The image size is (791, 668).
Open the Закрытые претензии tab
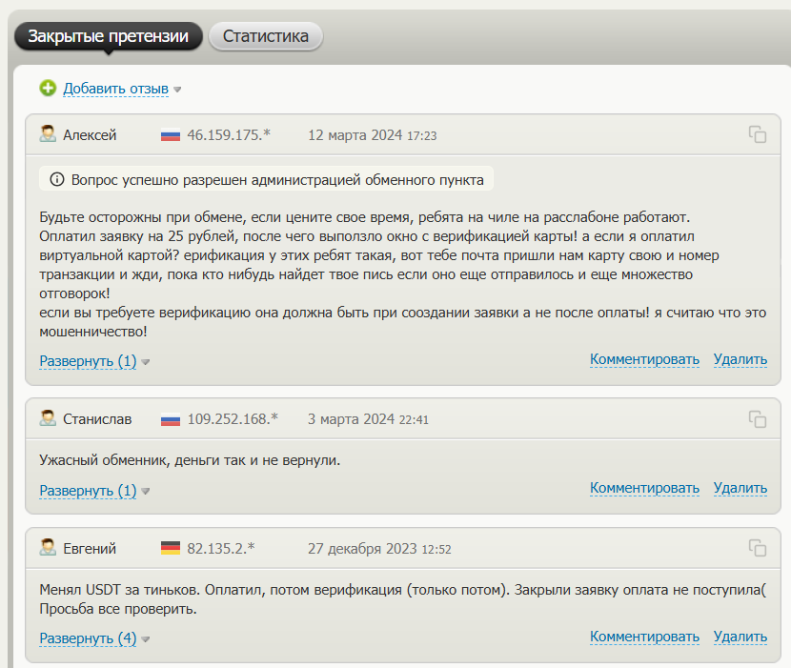point(108,36)
